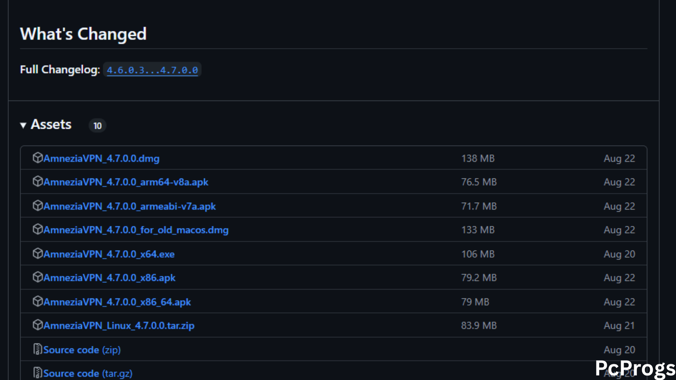Download AmneziaVPN_4.7.0.0_x86.apk
This screenshot has width=676, height=380.
pyautogui.click(x=109, y=277)
